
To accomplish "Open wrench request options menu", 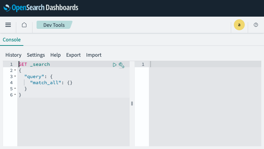I will [x=122, y=65].
